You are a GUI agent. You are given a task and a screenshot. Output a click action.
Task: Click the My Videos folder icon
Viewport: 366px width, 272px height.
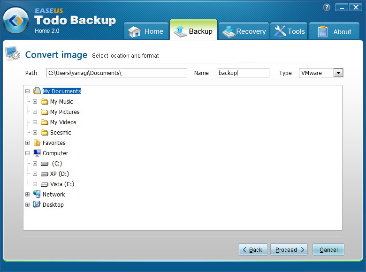45,122
